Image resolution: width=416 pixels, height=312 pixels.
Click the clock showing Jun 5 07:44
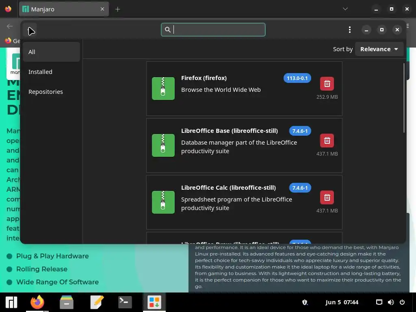[342, 302]
